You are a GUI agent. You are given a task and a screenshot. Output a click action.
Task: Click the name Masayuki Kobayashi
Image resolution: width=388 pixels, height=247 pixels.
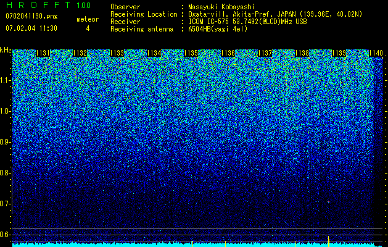tap(221, 7)
